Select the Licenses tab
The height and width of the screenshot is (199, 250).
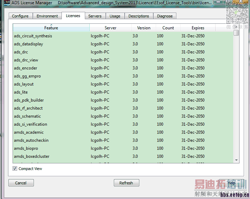click(x=73, y=16)
